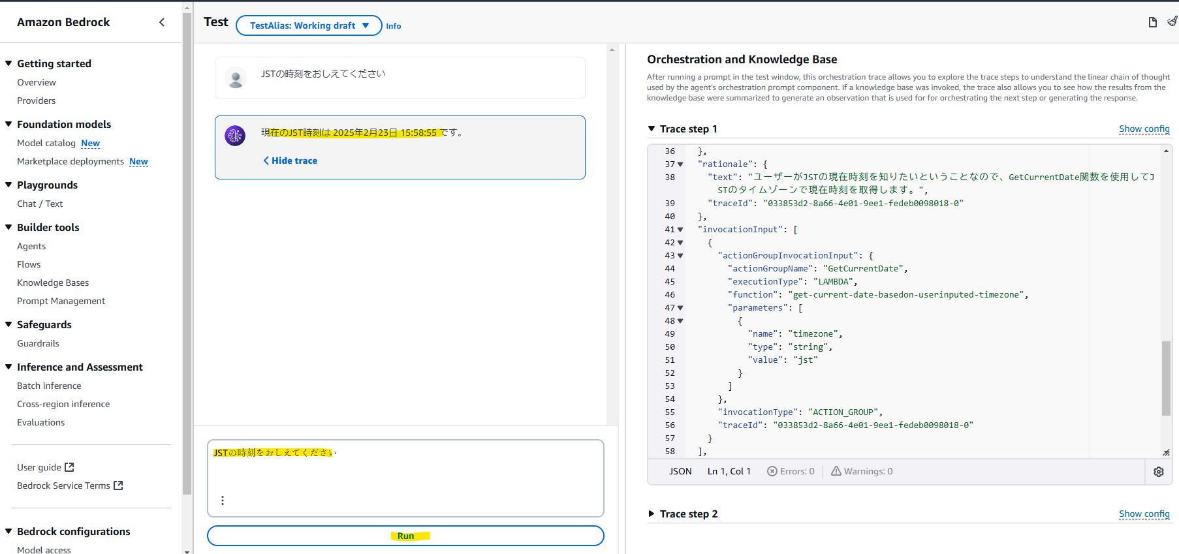Click Hide trace link
The width and height of the screenshot is (1179, 554).
point(291,161)
